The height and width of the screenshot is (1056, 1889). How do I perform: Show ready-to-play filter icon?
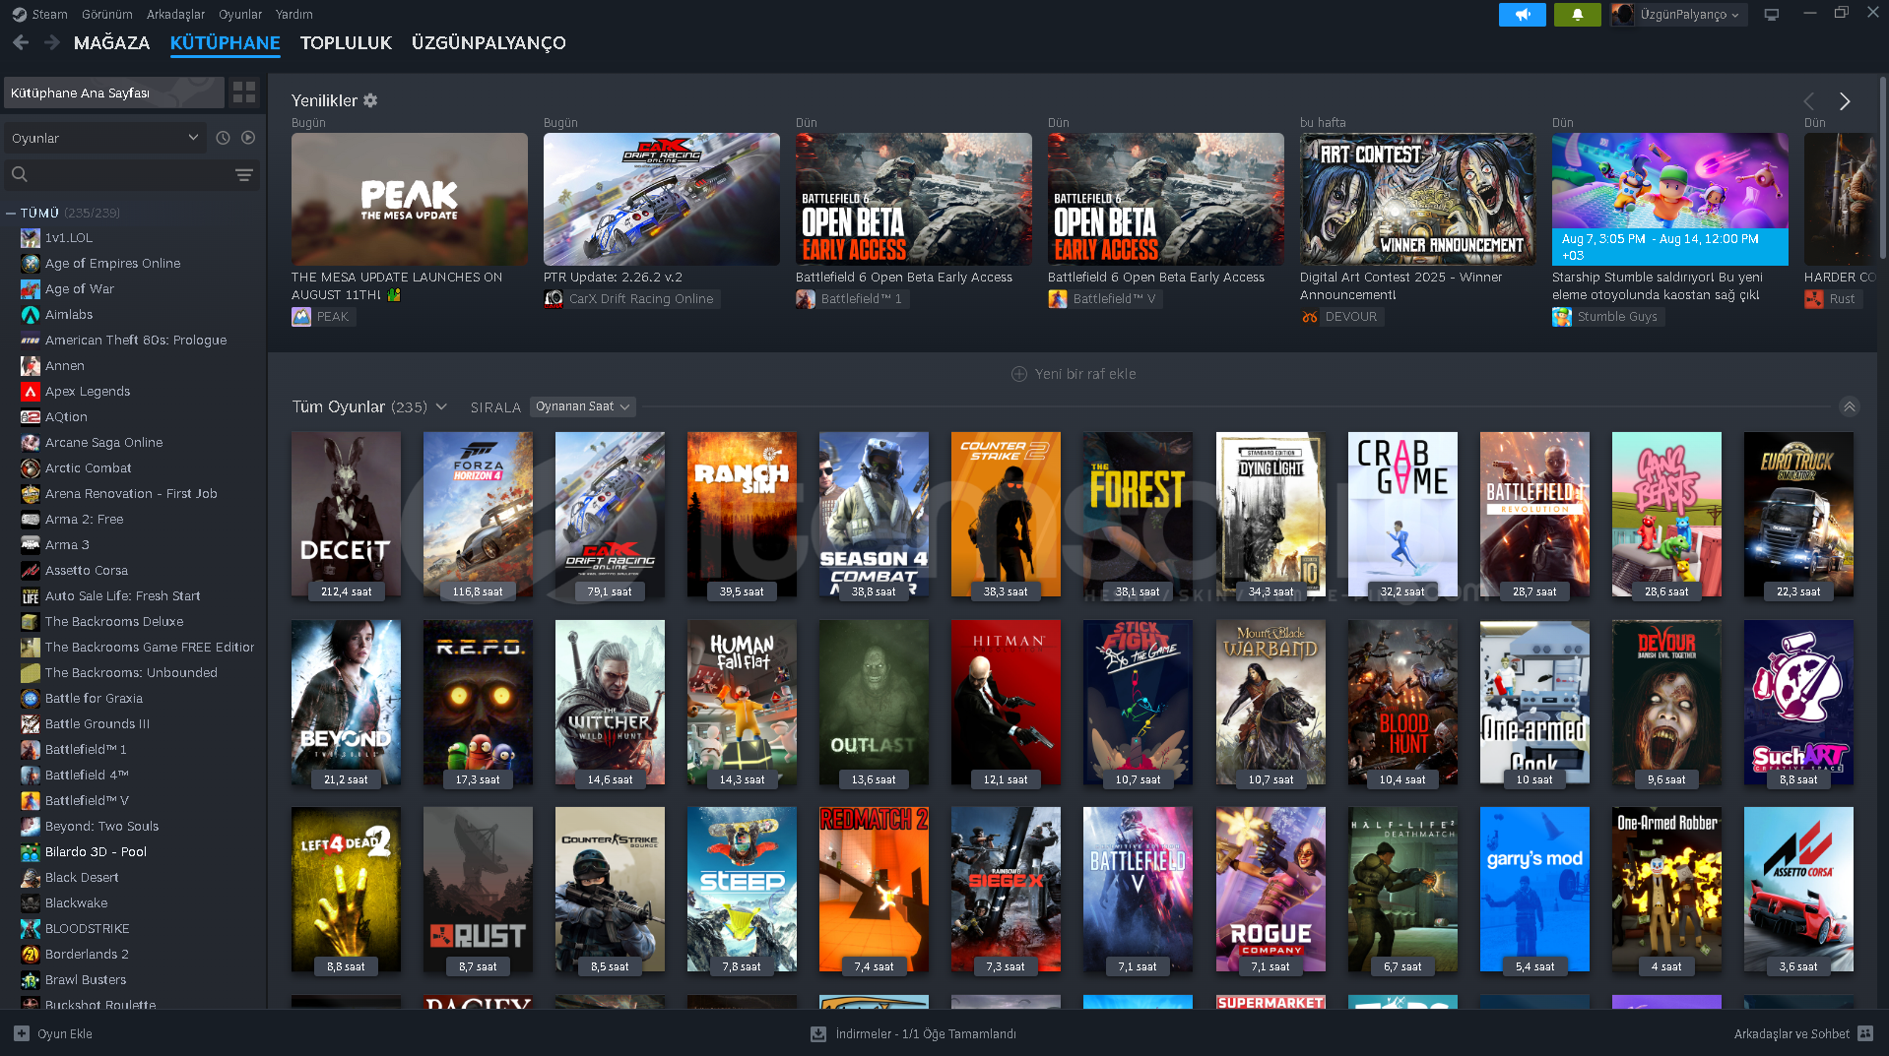click(248, 138)
